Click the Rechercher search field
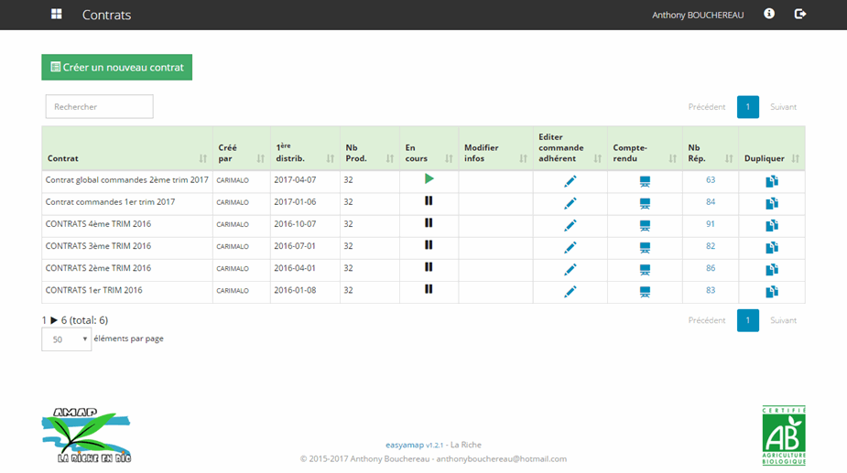The image size is (847, 473). (99, 107)
